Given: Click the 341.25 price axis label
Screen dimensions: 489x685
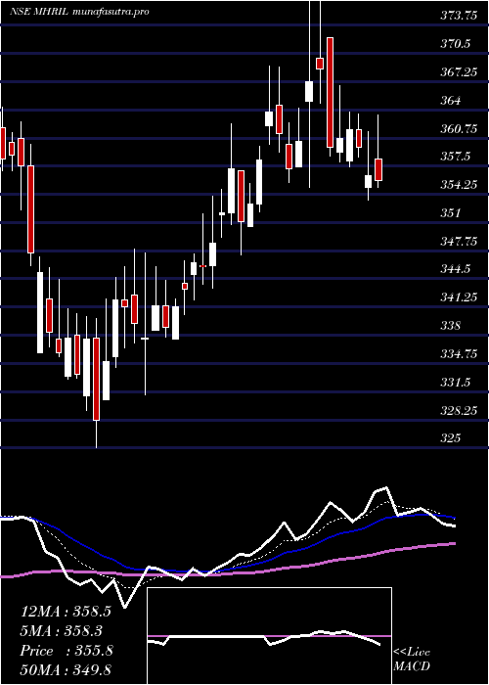Looking at the screenshot, I should pos(458,297).
